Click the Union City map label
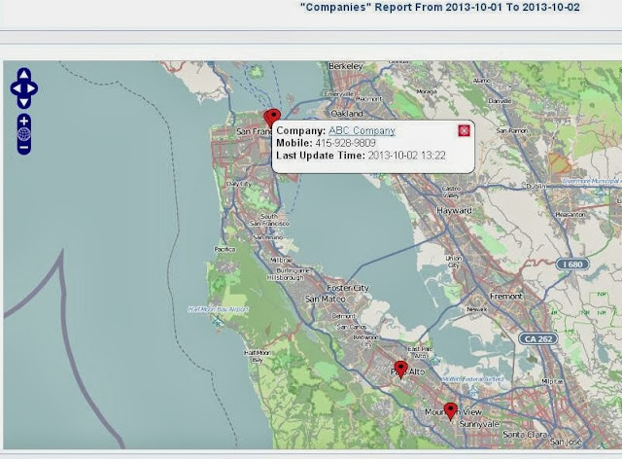Screen dimensions: 622x459 click(x=454, y=262)
